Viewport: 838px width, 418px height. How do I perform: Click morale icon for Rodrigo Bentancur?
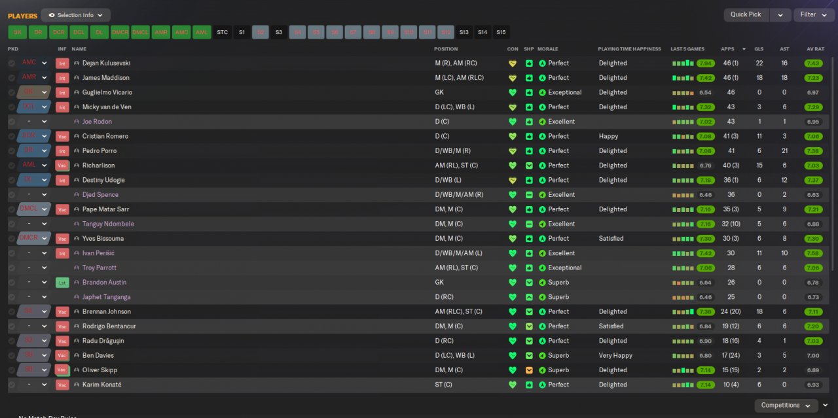pyautogui.click(x=542, y=326)
